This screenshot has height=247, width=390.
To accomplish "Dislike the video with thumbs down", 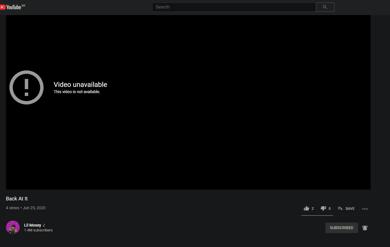I will (323, 208).
